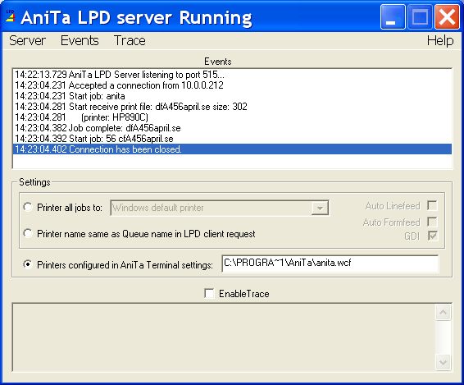The width and height of the screenshot is (464, 385).
Task: Select the '(printer: HP890C)' event line
Action: (x=232, y=117)
